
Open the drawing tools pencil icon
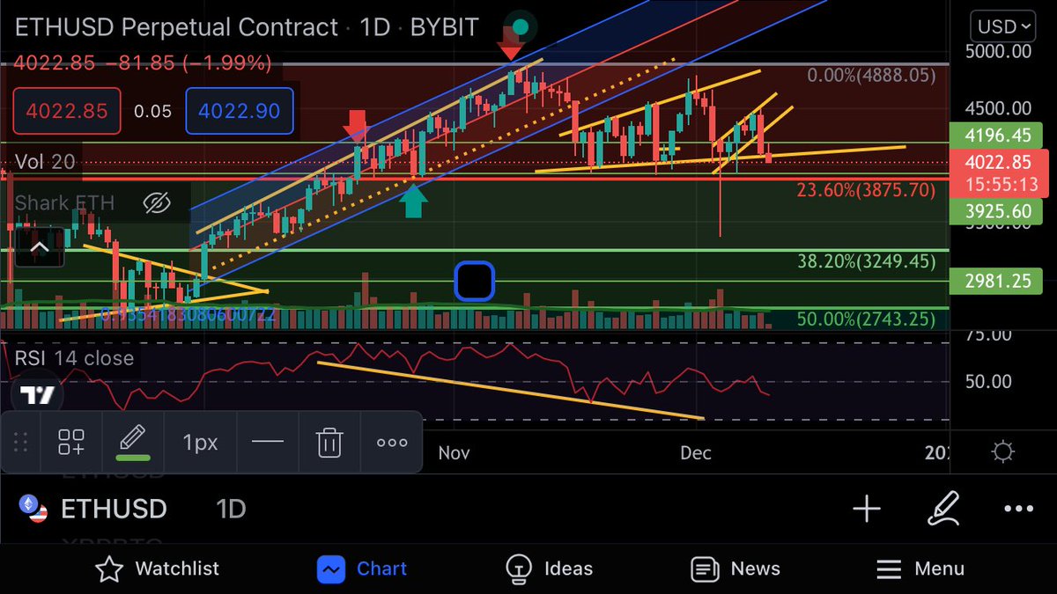942,508
